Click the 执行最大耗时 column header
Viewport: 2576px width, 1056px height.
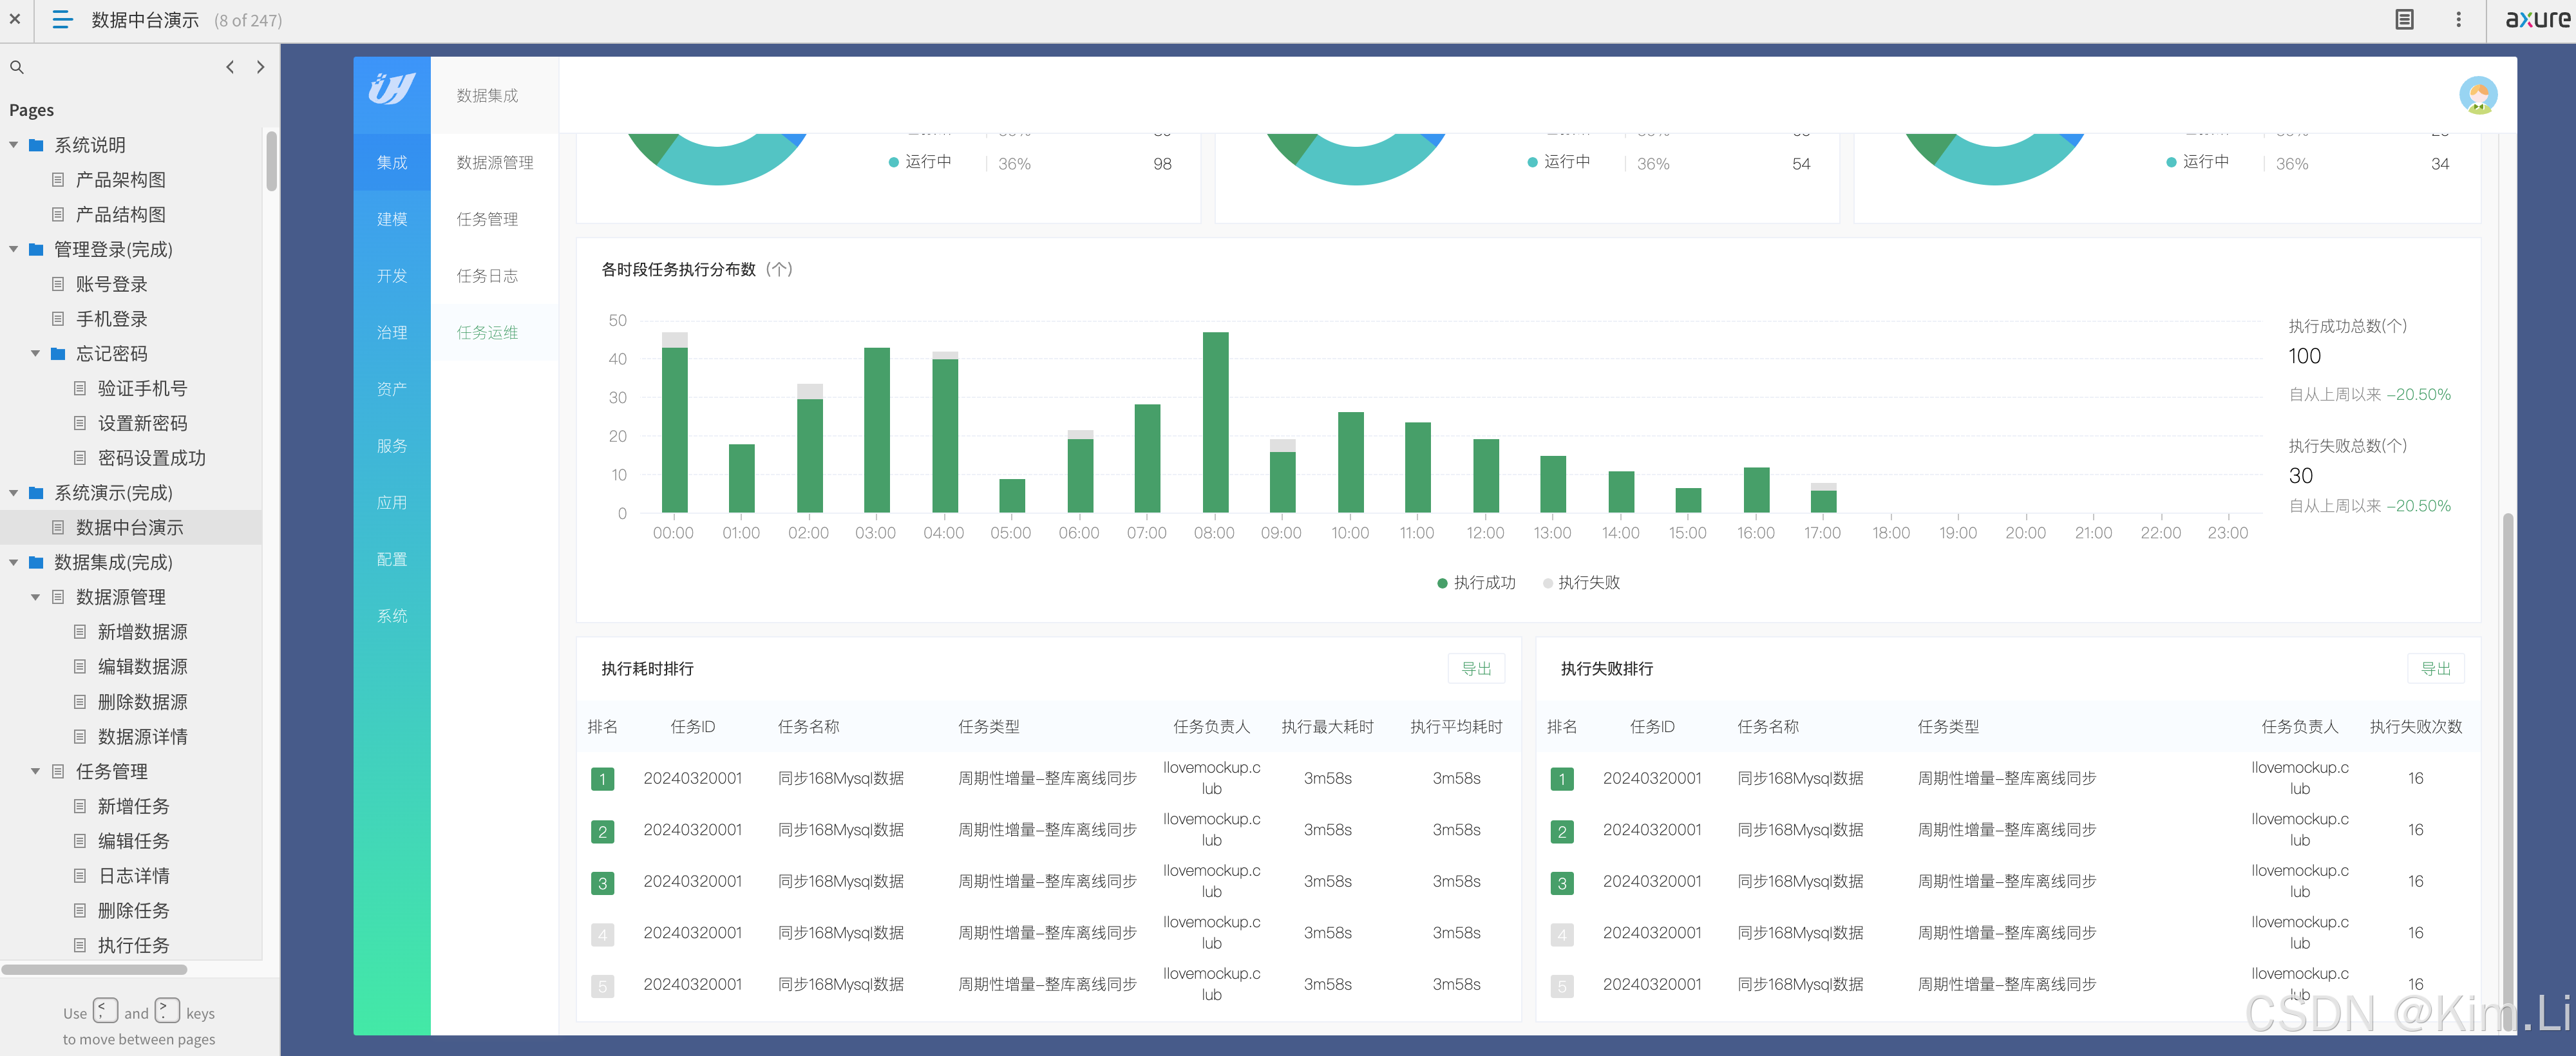(x=1327, y=727)
